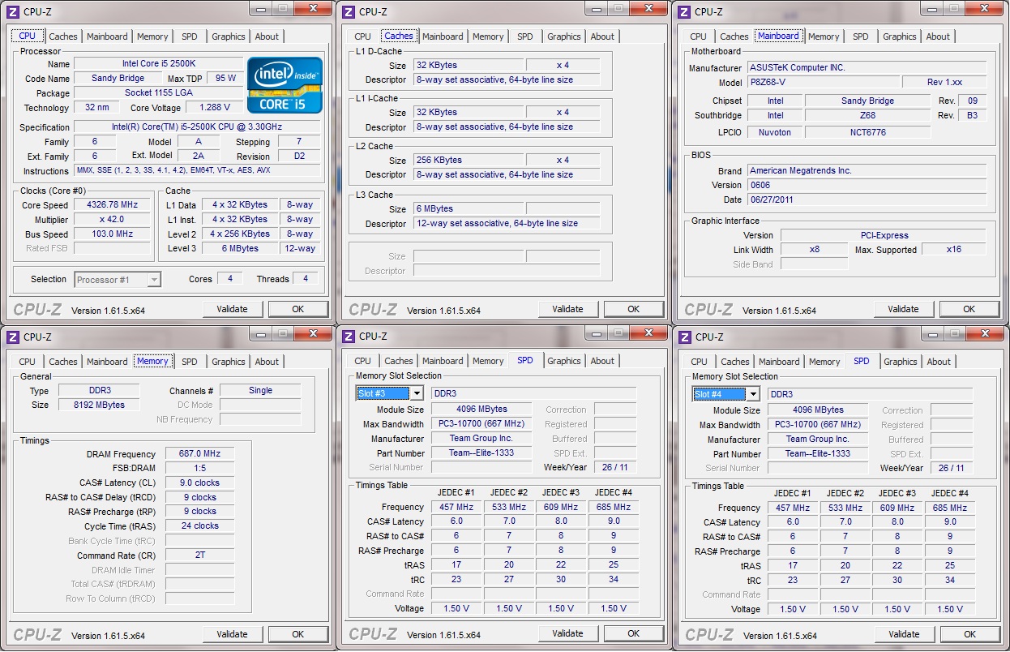Select CPU tab in the Slot #4 window
This screenshot has width=1010, height=652.
tap(700, 362)
